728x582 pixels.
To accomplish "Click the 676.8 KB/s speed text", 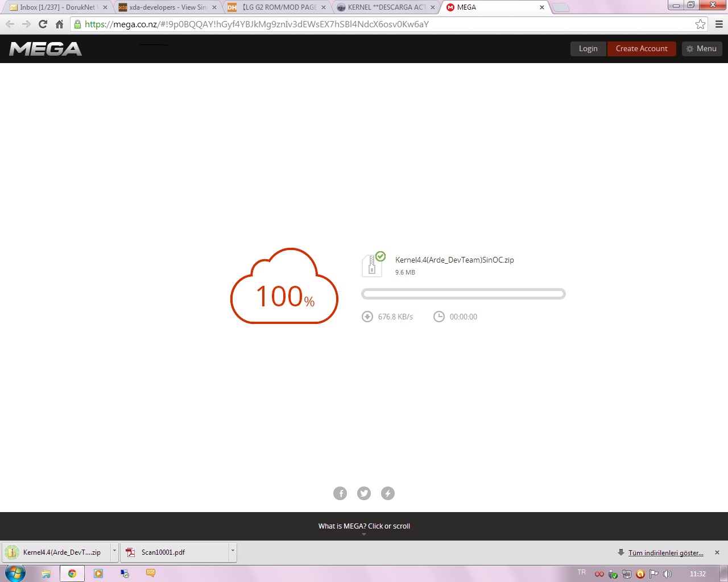I will [x=395, y=317].
